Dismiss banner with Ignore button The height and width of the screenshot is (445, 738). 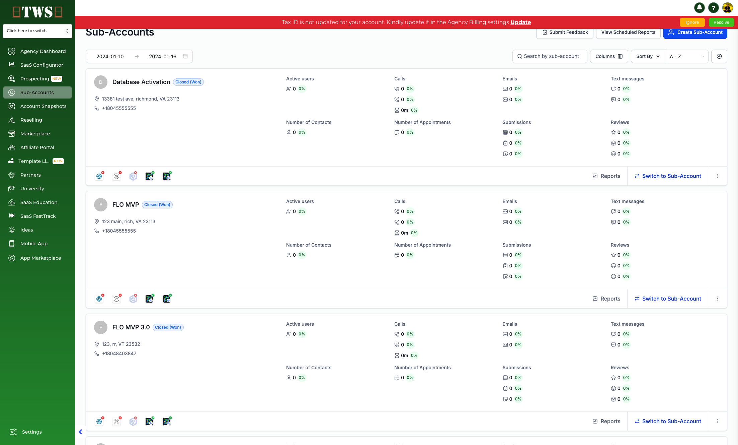tap(692, 22)
